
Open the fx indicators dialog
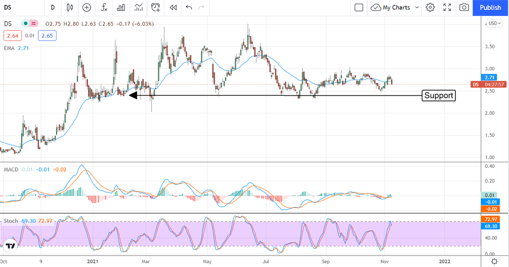point(103,7)
